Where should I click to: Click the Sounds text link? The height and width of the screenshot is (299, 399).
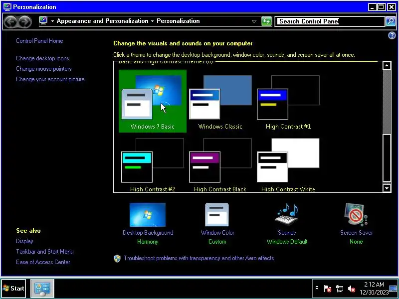pos(287,233)
